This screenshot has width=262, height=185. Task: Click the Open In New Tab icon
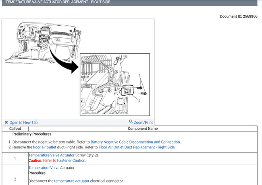(6, 122)
